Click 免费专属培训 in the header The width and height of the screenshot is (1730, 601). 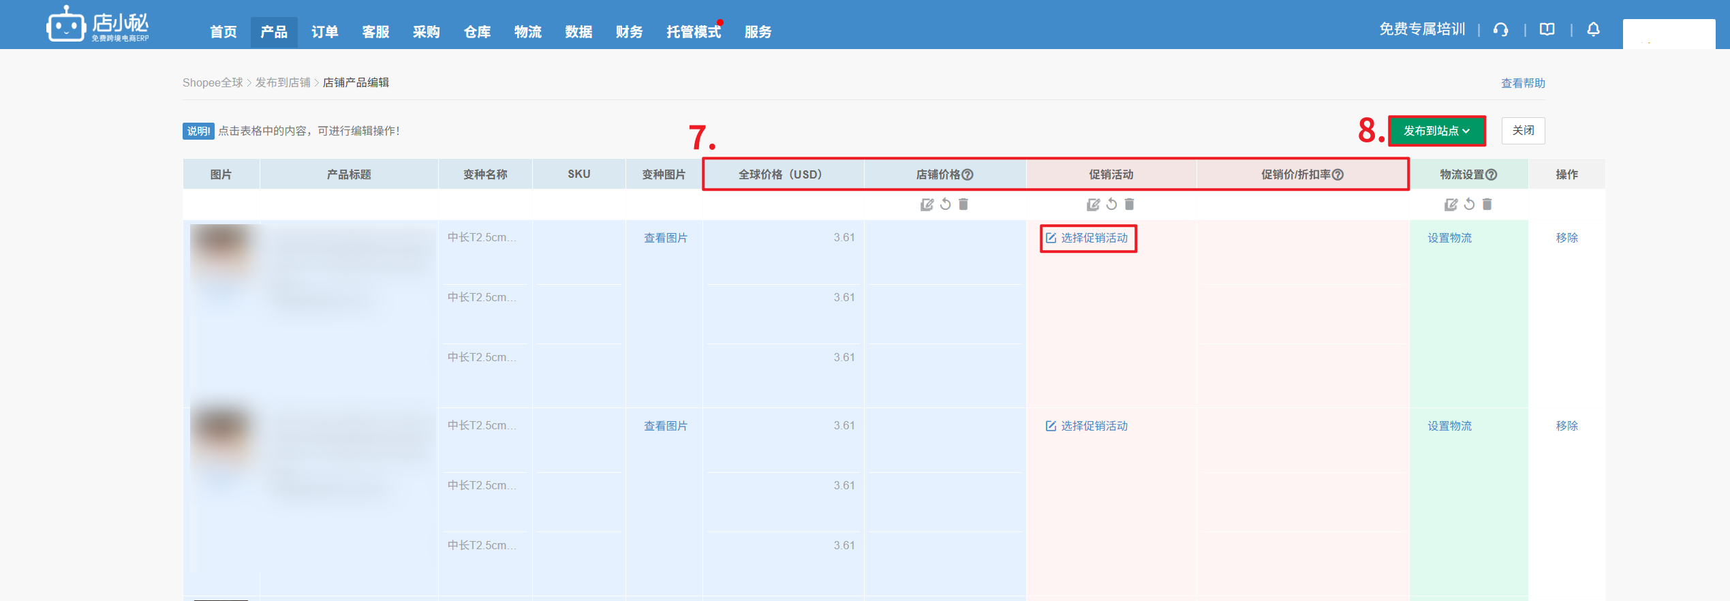click(x=1422, y=29)
